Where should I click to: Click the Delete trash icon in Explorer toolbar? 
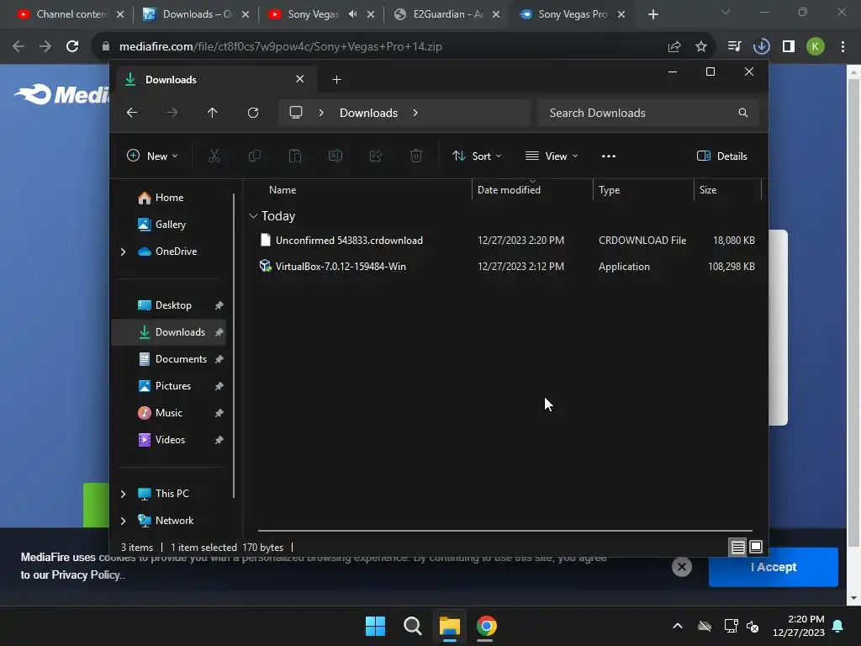pyautogui.click(x=416, y=156)
